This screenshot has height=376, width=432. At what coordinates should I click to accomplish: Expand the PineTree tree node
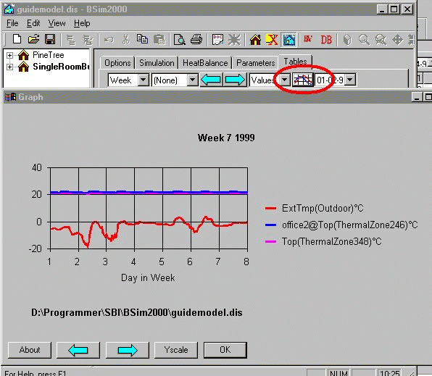pyautogui.click(x=9, y=55)
